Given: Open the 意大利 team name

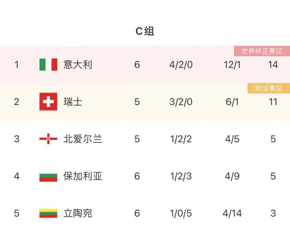Looking at the screenshot, I should pos(78,65).
